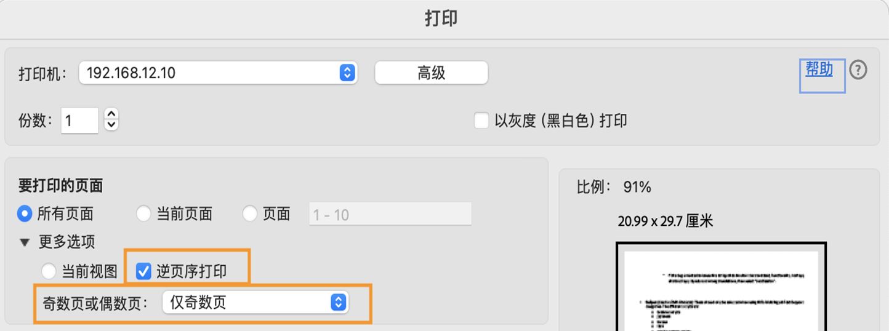Viewport: 889px width, 331px height.
Task: Click the document print preview thumbnail
Action: [721, 287]
